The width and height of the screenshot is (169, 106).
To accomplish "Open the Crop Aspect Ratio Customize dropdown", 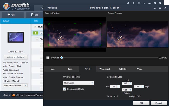I will 78,83.
